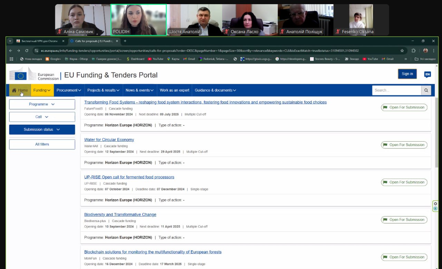Click the browser forward arrow

(19, 50)
